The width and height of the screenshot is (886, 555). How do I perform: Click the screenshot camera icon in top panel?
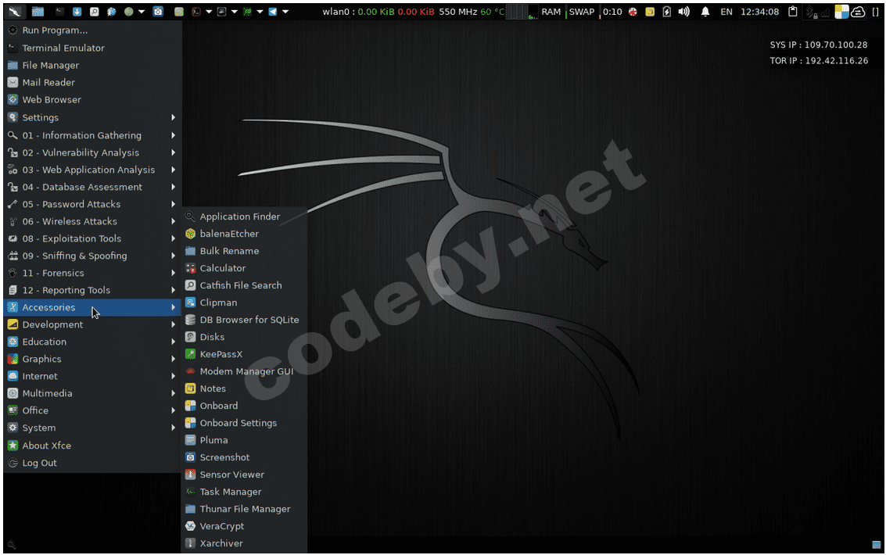click(158, 12)
